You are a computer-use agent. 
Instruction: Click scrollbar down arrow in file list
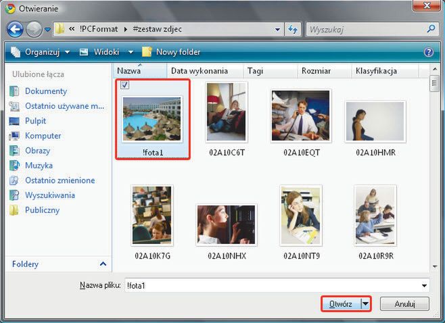(434, 266)
